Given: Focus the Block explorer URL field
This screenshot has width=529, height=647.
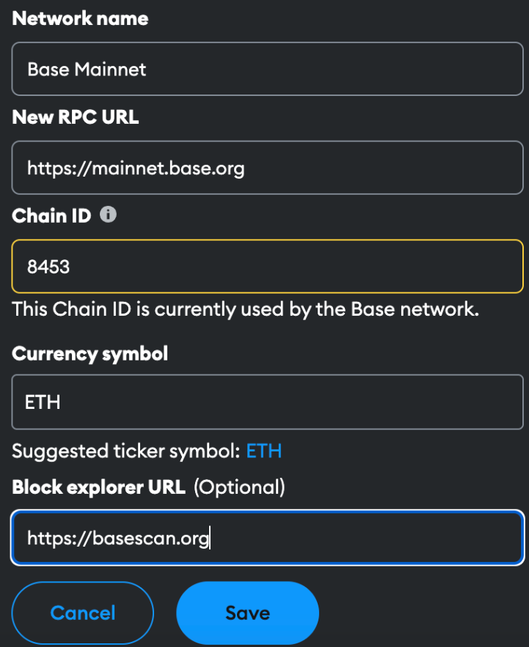Looking at the screenshot, I should point(267,539).
